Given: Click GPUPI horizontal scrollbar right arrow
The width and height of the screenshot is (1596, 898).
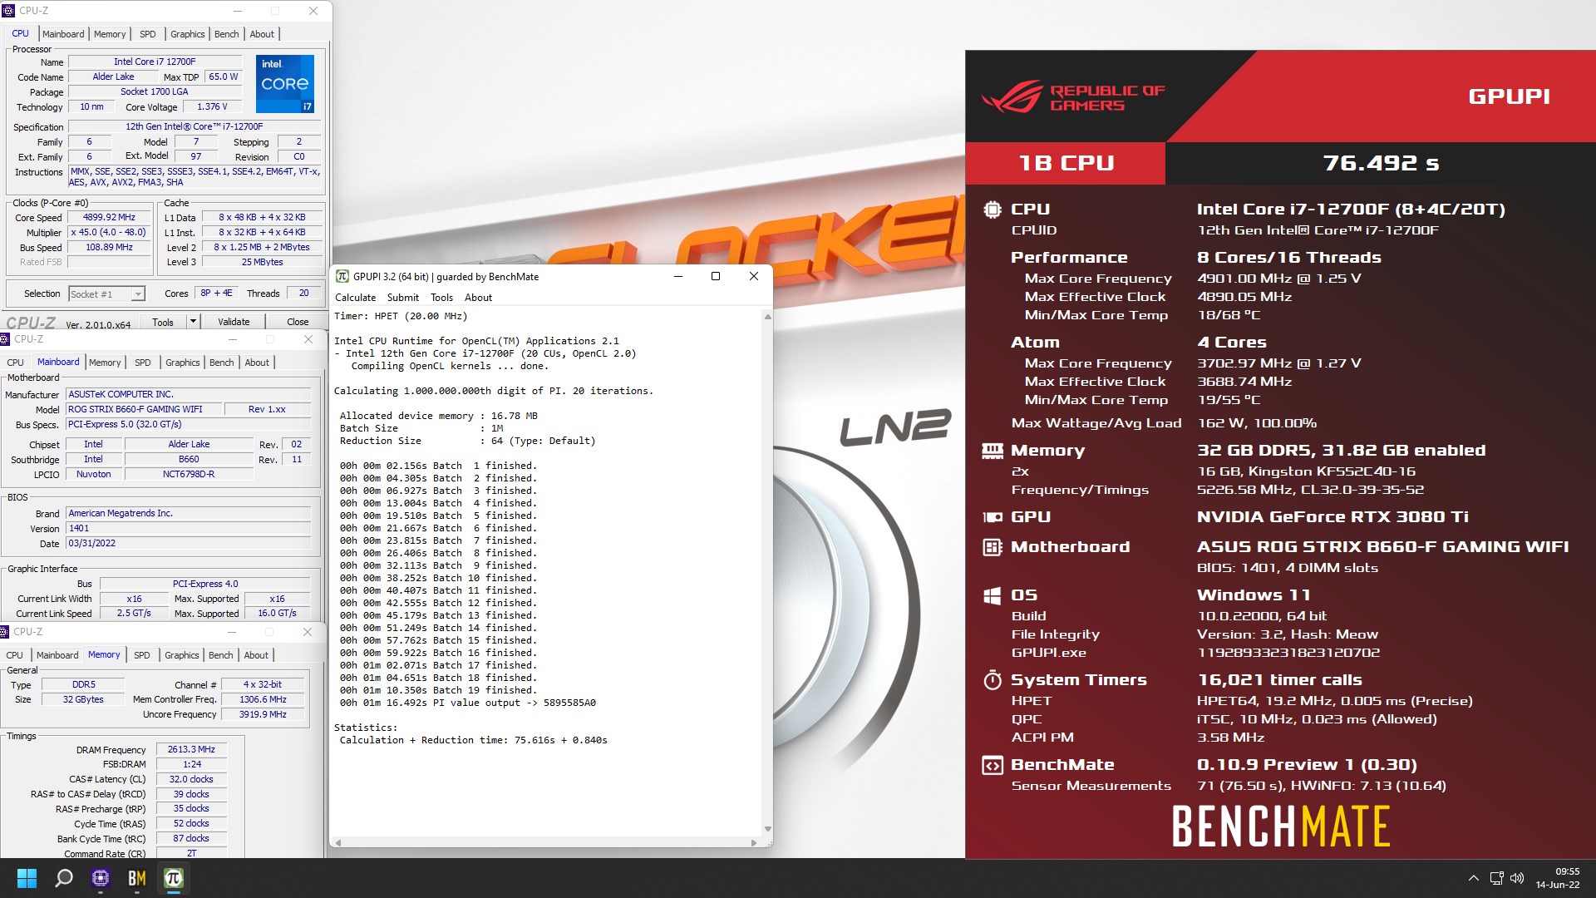Looking at the screenshot, I should pos(754,842).
